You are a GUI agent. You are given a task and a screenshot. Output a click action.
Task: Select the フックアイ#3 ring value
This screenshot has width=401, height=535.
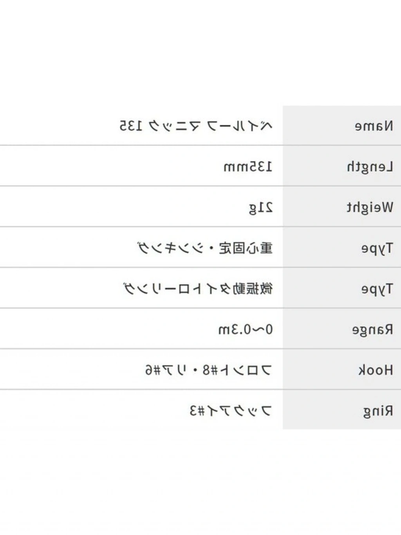click(x=230, y=412)
